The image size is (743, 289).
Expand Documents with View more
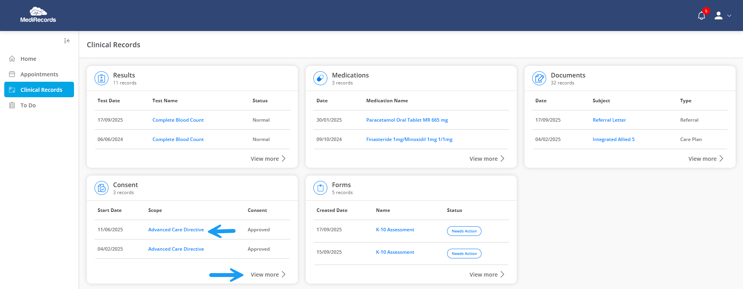706,159
